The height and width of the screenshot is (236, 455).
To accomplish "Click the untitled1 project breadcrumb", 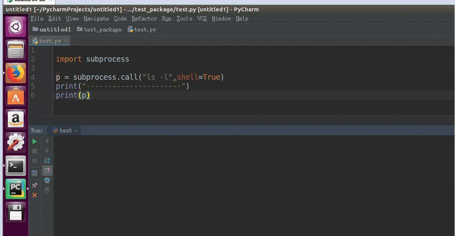I will click(x=52, y=29).
